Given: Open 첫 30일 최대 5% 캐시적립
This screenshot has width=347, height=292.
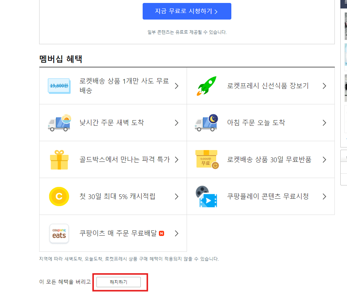Looking at the screenshot, I should (113, 197).
